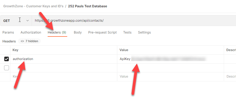Open the Authorization tab
The height and width of the screenshot is (100, 236).
pyautogui.click(x=31, y=32)
